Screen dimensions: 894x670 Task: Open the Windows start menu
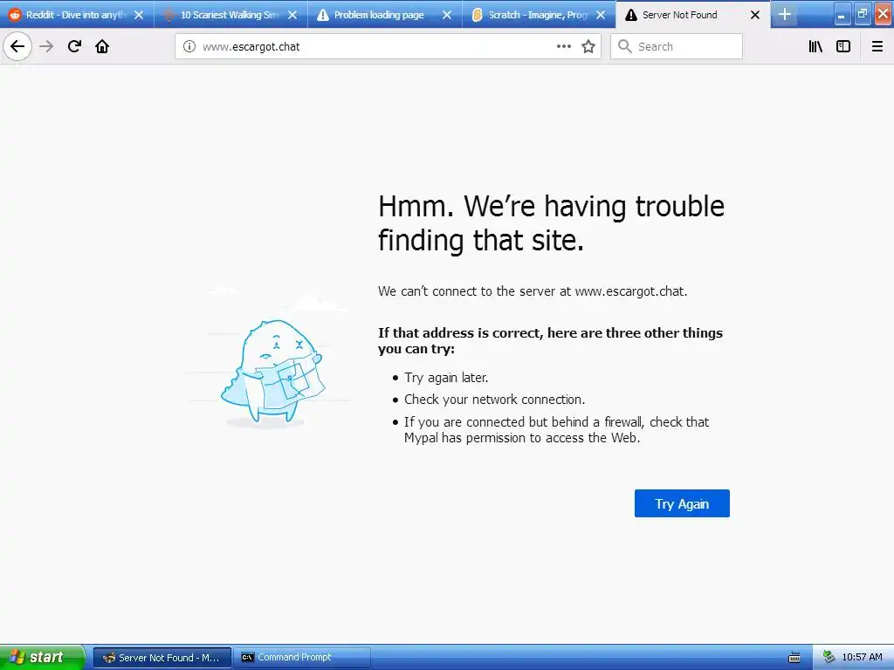coord(41,657)
